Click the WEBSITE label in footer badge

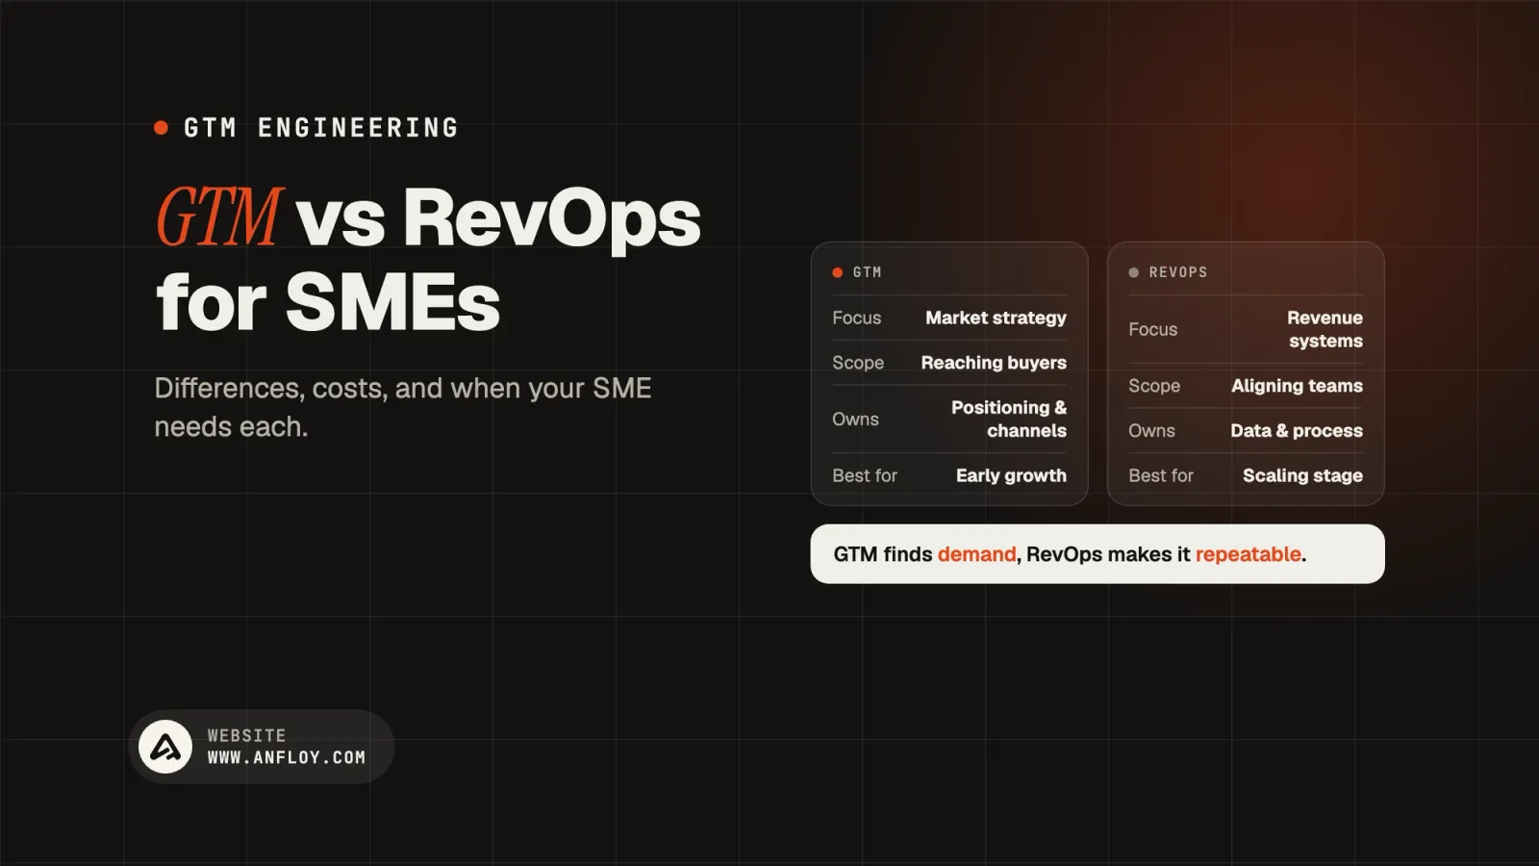247,736
